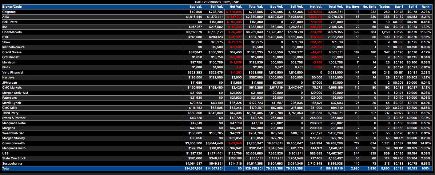Select the BTIG broker row
Image resolution: width=435 pixels, height=175 pixels.
217,37
